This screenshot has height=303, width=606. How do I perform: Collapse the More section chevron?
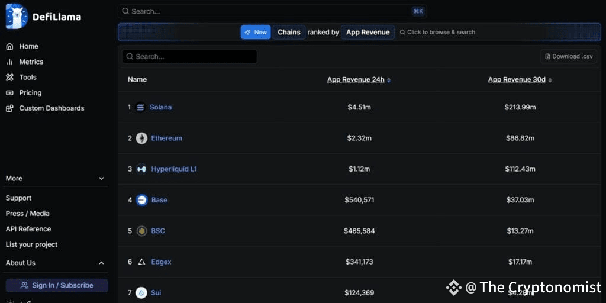[x=101, y=179]
